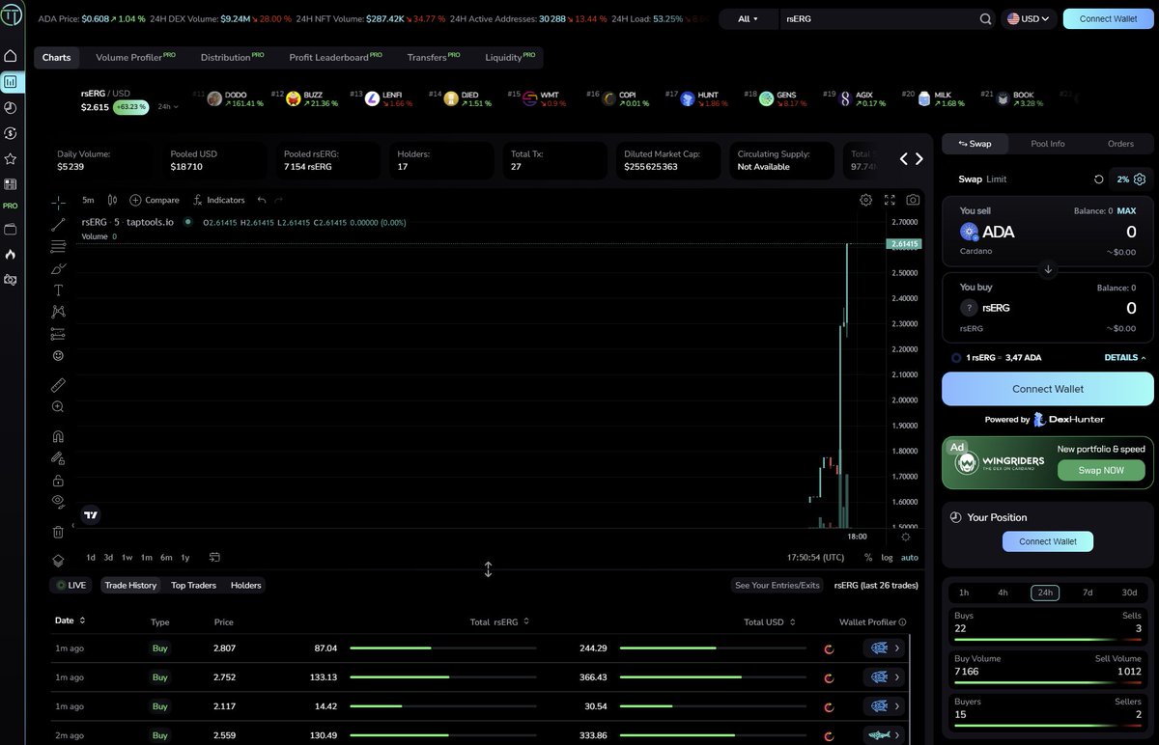The height and width of the screenshot is (745, 1159).
Task: Sort trades by Date column
Action: 71,621
